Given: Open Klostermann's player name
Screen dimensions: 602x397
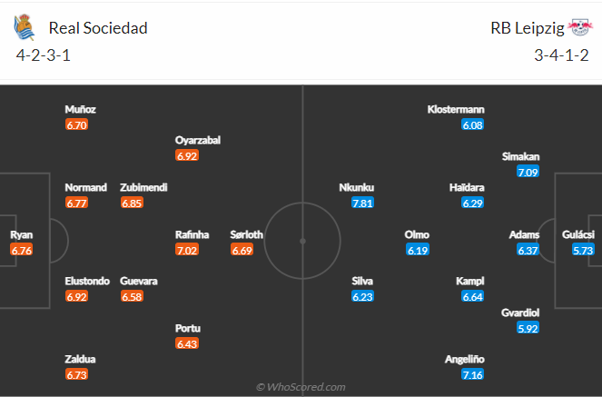Looking at the screenshot, I should coord(456,109).
